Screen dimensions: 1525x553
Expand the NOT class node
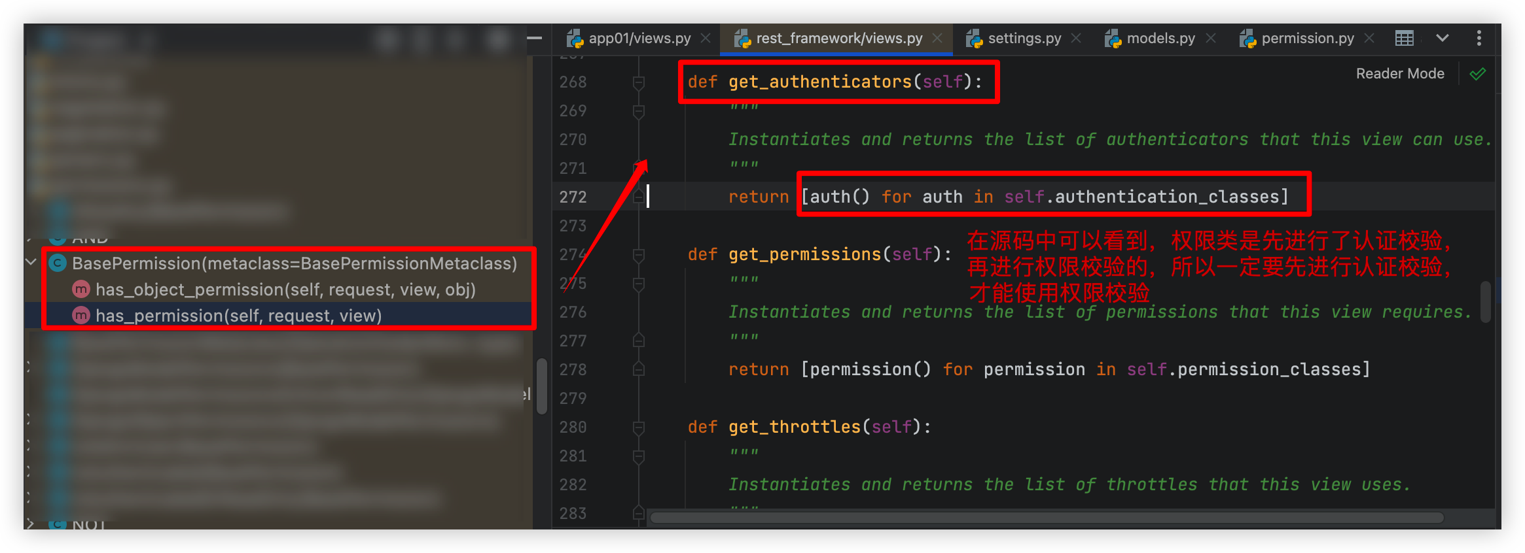[x=30, y=524]
